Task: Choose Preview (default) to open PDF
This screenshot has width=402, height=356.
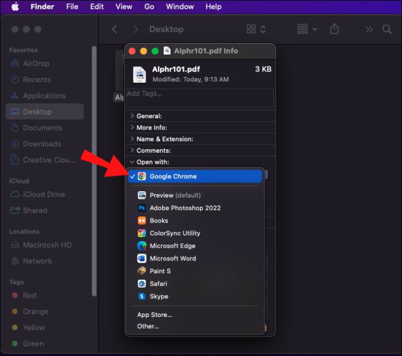Action: pos(195,195)
